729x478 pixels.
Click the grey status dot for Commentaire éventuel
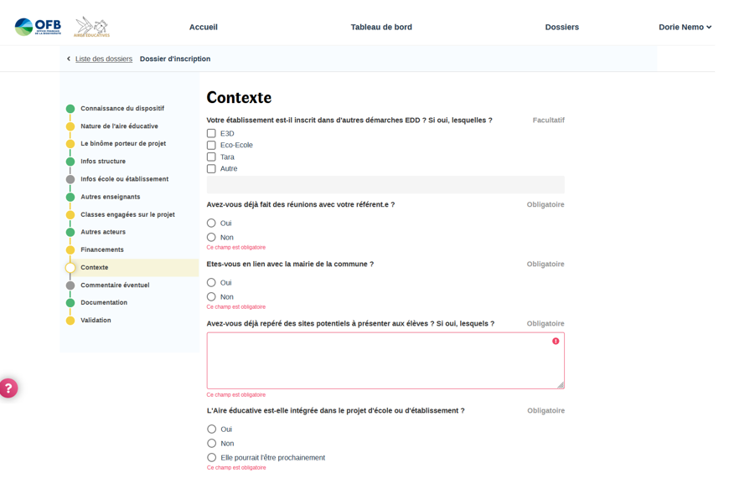[x=70, y=285]
